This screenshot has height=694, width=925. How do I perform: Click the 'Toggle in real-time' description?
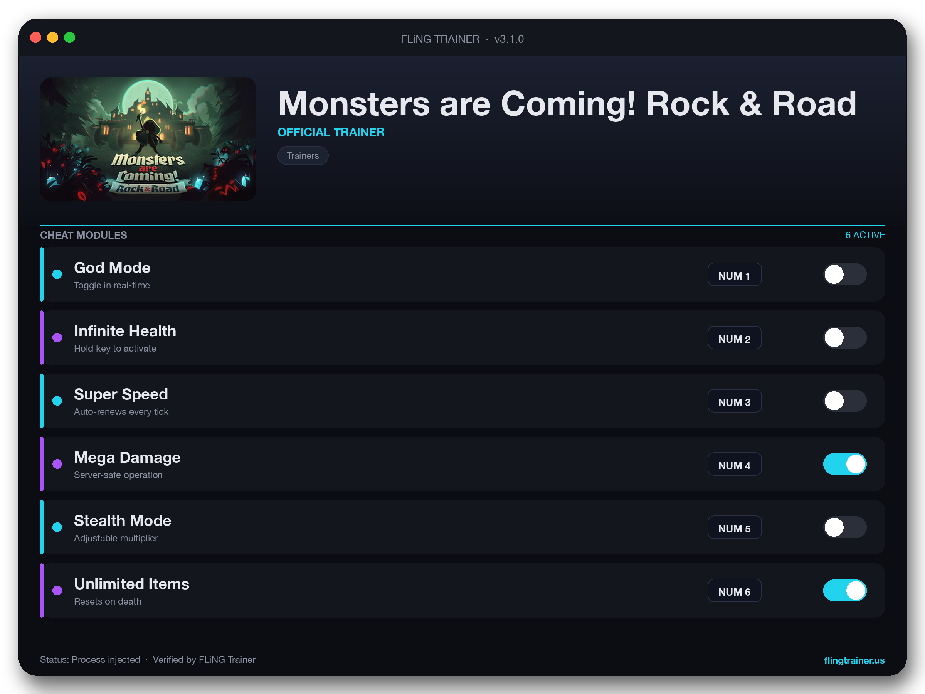(x=112, y=285)
